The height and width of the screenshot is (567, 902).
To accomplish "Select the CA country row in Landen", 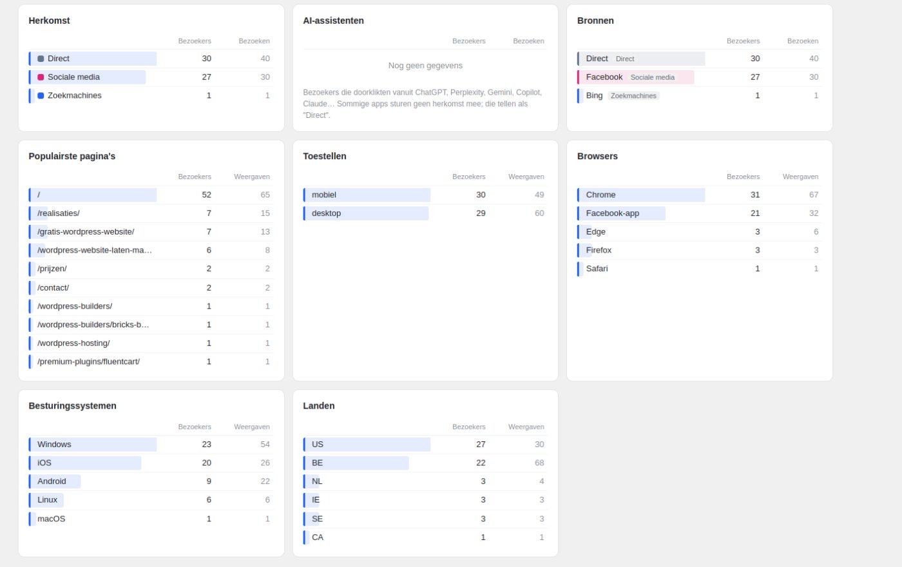I will [x=425, y=537].
